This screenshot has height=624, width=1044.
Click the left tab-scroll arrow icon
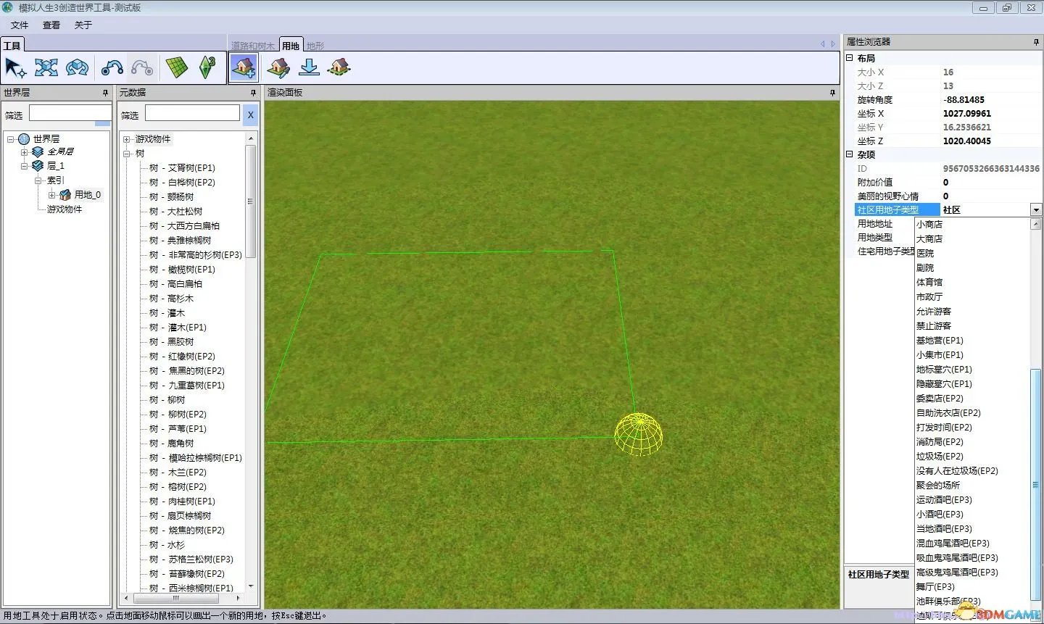(822, 44)
